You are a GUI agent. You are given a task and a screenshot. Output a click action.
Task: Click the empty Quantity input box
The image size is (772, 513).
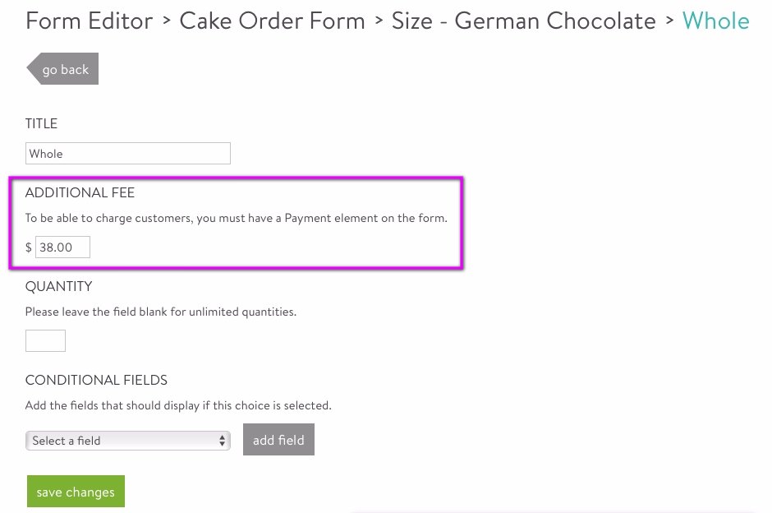[45, 340]
